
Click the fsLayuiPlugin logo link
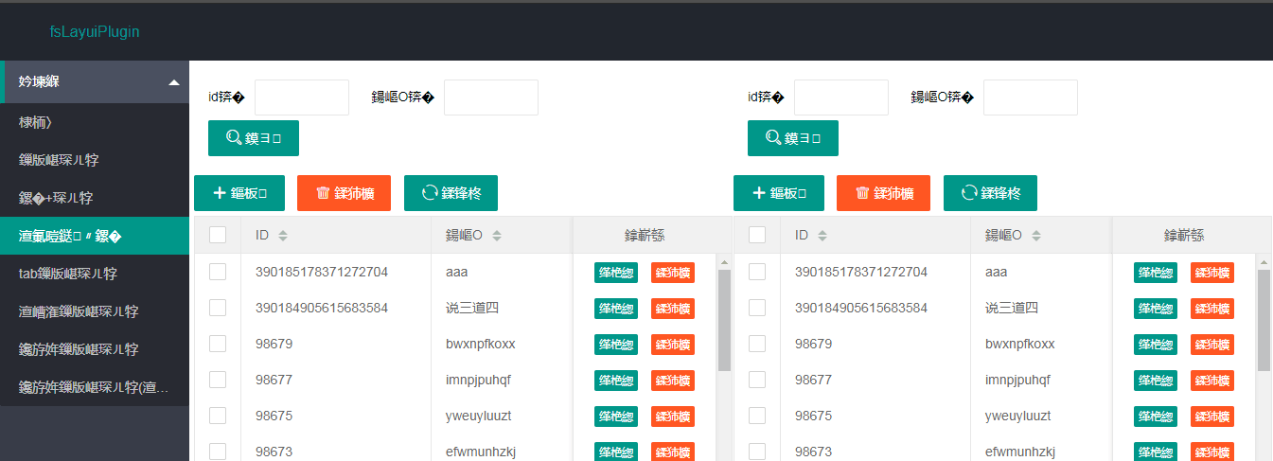tap(95, 31)
